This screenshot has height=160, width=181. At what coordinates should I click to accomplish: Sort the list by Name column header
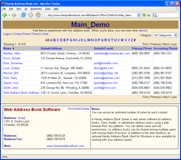tap(7, 48)
